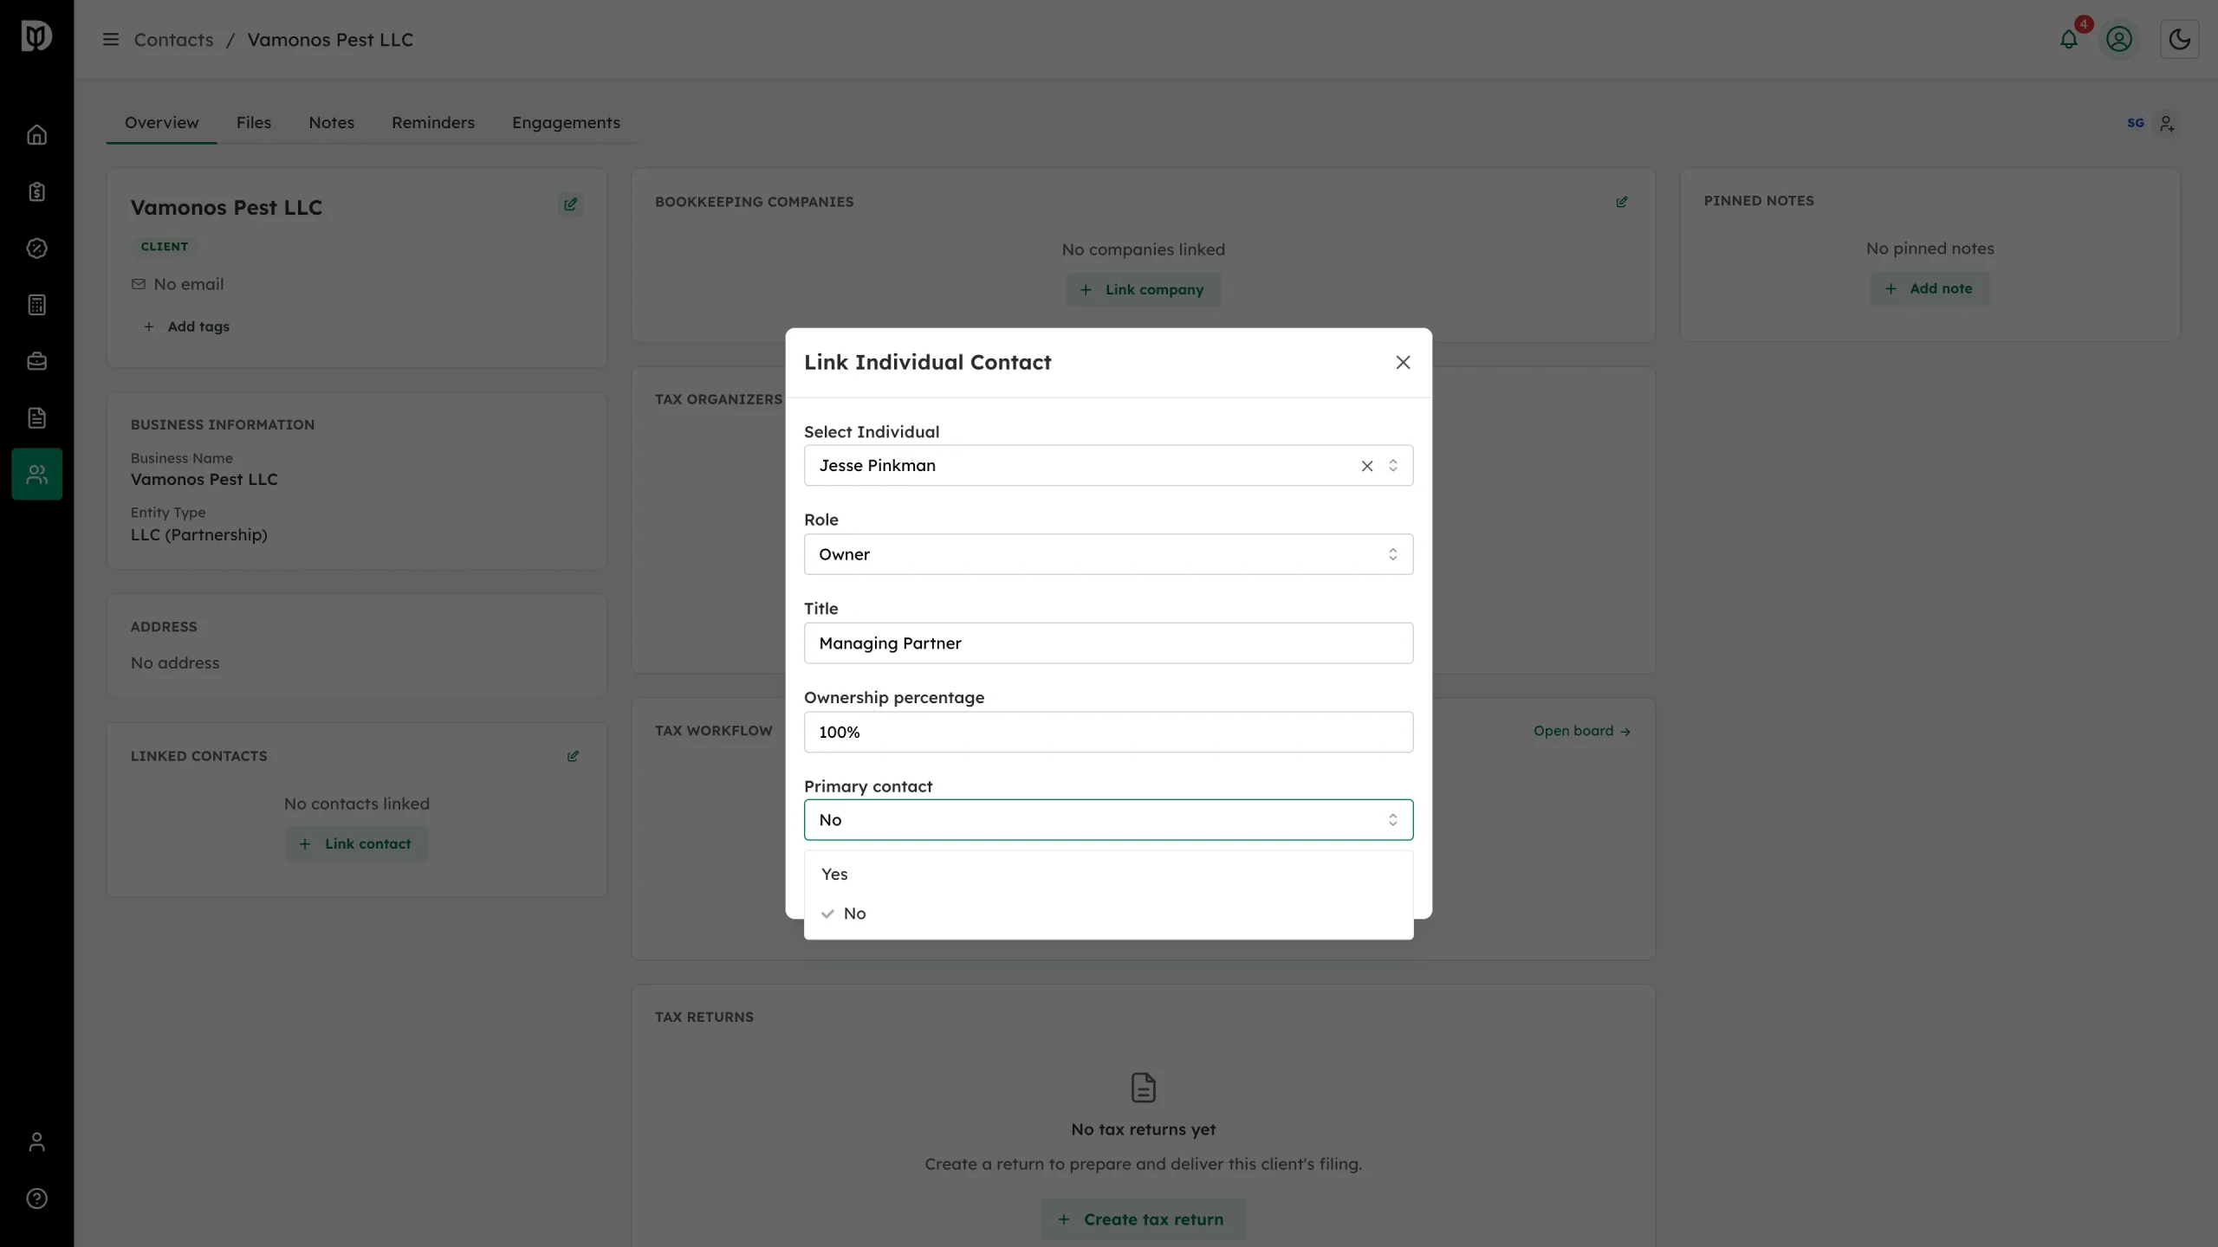
Task: Toggle the hamburger sidebar menu
Action: 110,40
